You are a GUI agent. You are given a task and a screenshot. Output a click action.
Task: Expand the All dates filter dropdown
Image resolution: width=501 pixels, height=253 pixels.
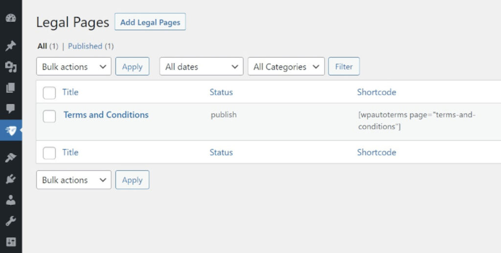(201, 67)
